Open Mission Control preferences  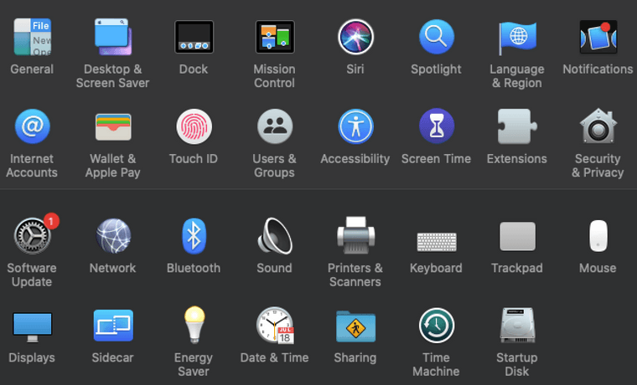(x=275, y=37)
